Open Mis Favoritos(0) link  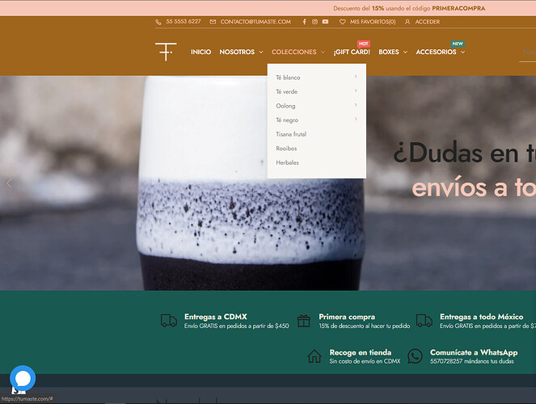pyautogui.click(x=373, y=22)
